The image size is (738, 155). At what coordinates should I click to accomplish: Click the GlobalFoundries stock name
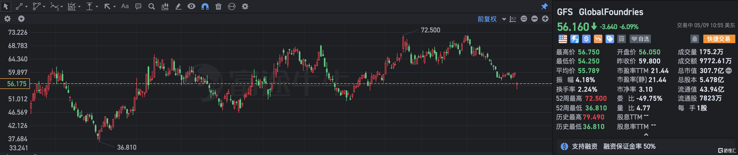[611, 12]
